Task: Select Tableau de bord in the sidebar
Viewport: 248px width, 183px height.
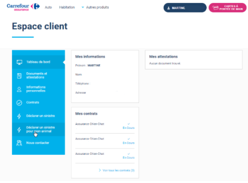Action: (38, 62)
